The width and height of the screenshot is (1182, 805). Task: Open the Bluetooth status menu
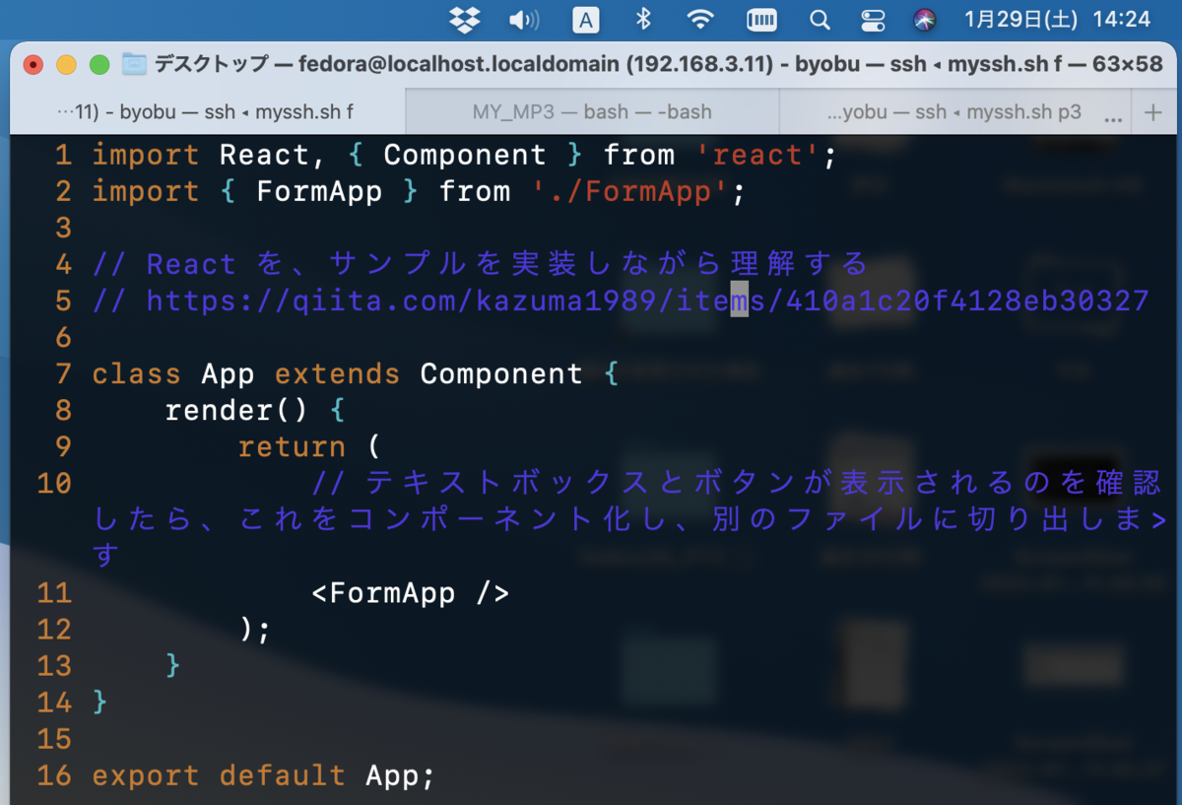click(643, 20)
